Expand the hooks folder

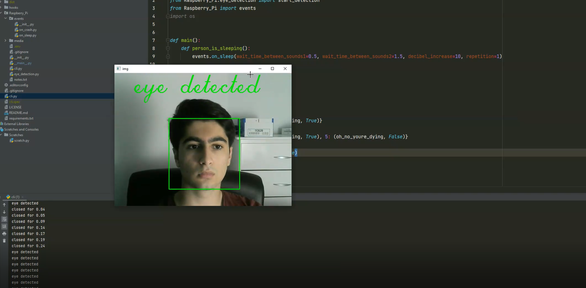pos(1,7)
